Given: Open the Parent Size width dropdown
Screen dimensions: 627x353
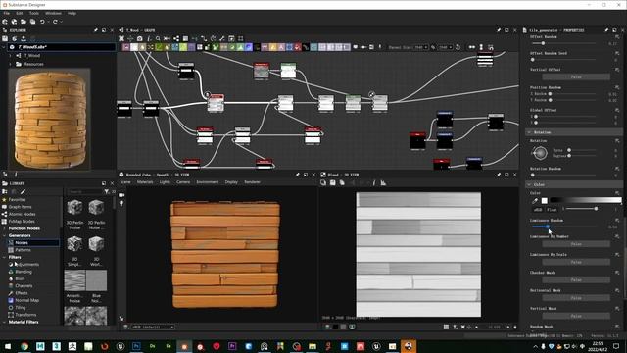Looking at the screenshot, I should click(420, 47).
